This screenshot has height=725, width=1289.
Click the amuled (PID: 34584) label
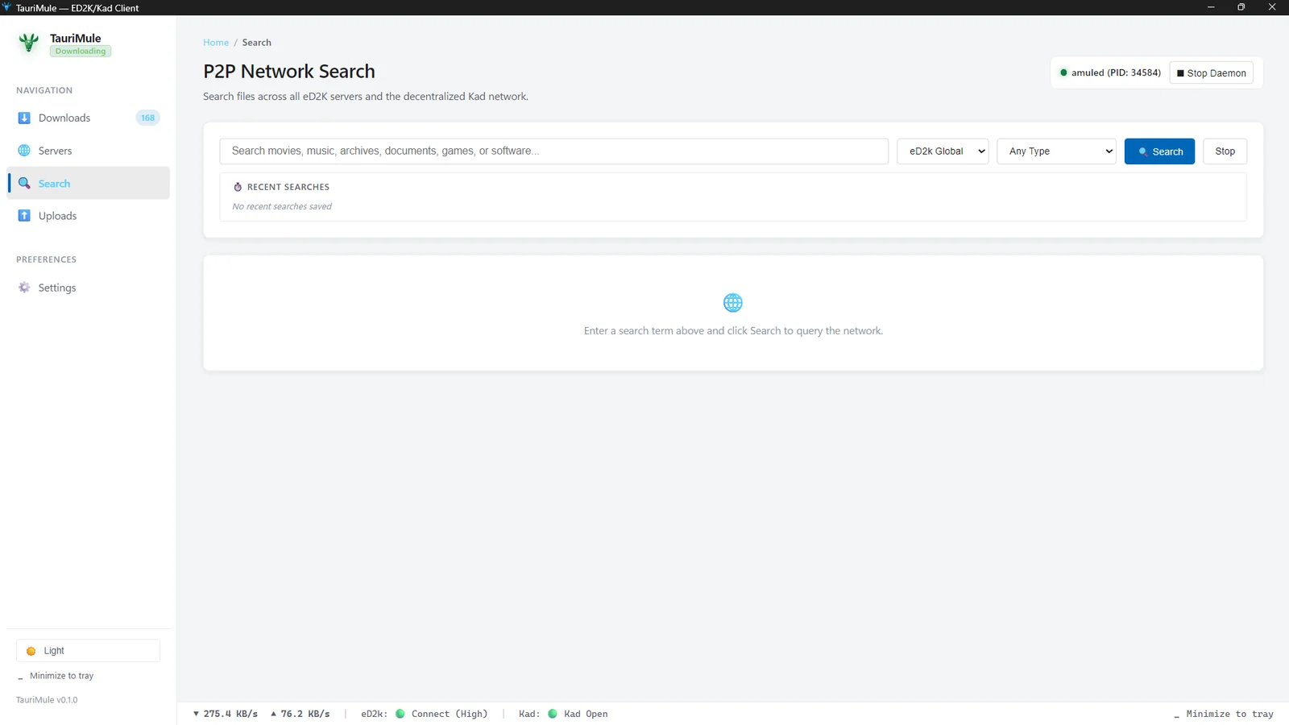coord(1116,72)
